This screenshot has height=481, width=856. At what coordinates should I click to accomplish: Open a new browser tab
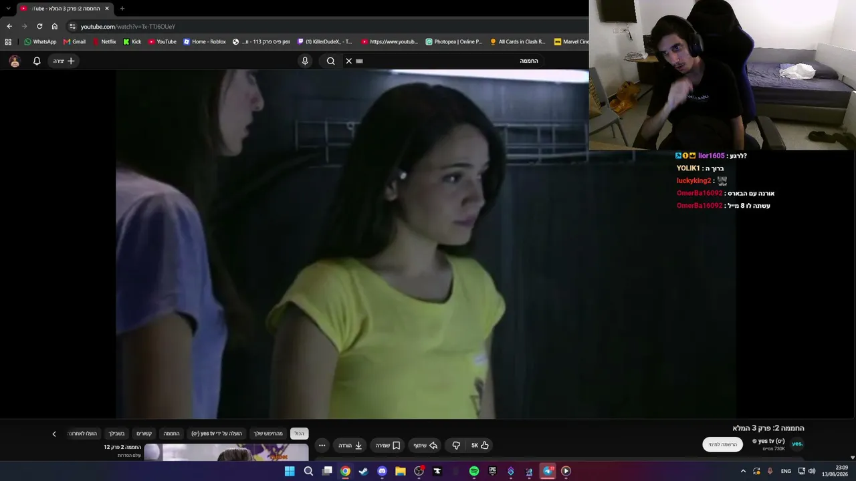[122, 8]
